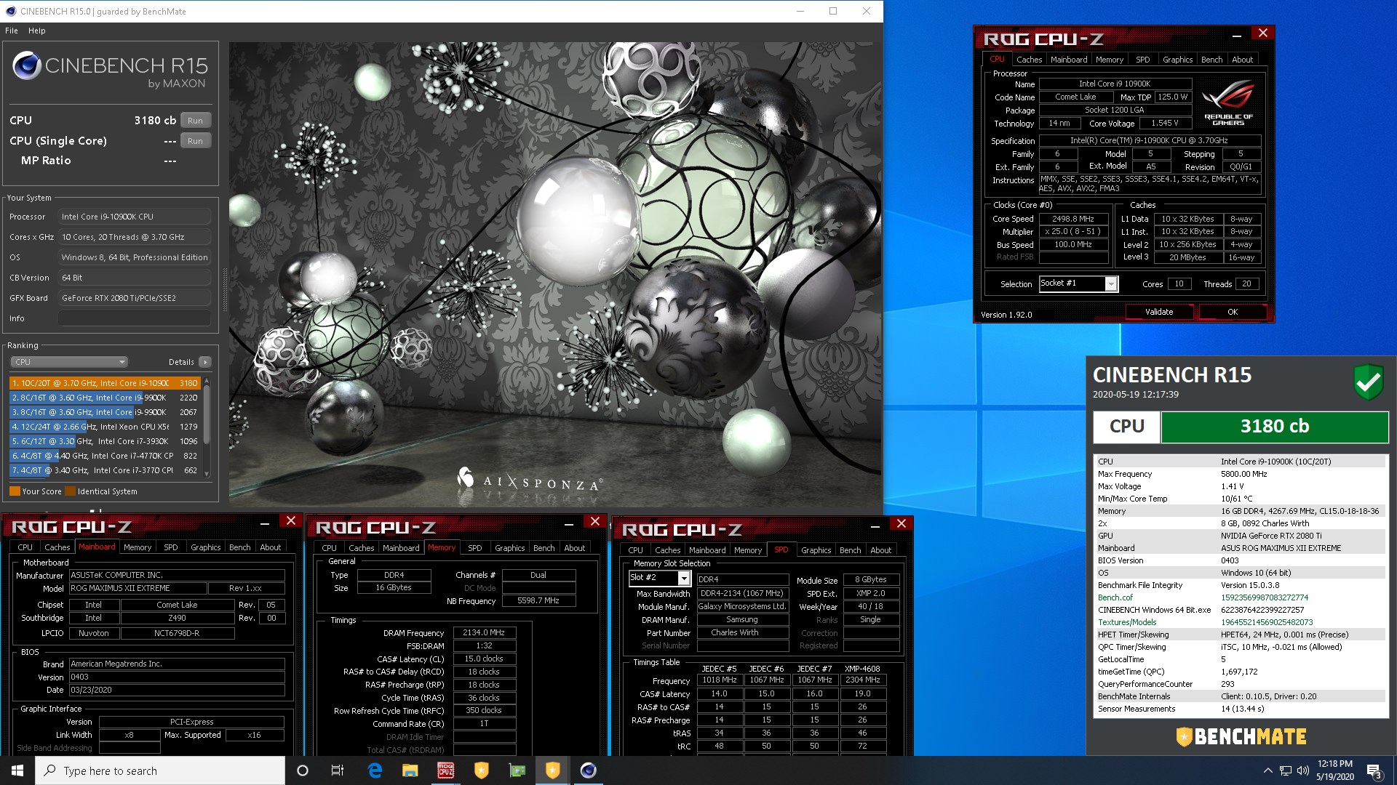The width and height of the screenshot is (1397, 785).
Task: Minimize the Mainboard CPU-Z window
Action: click(265, 523)
